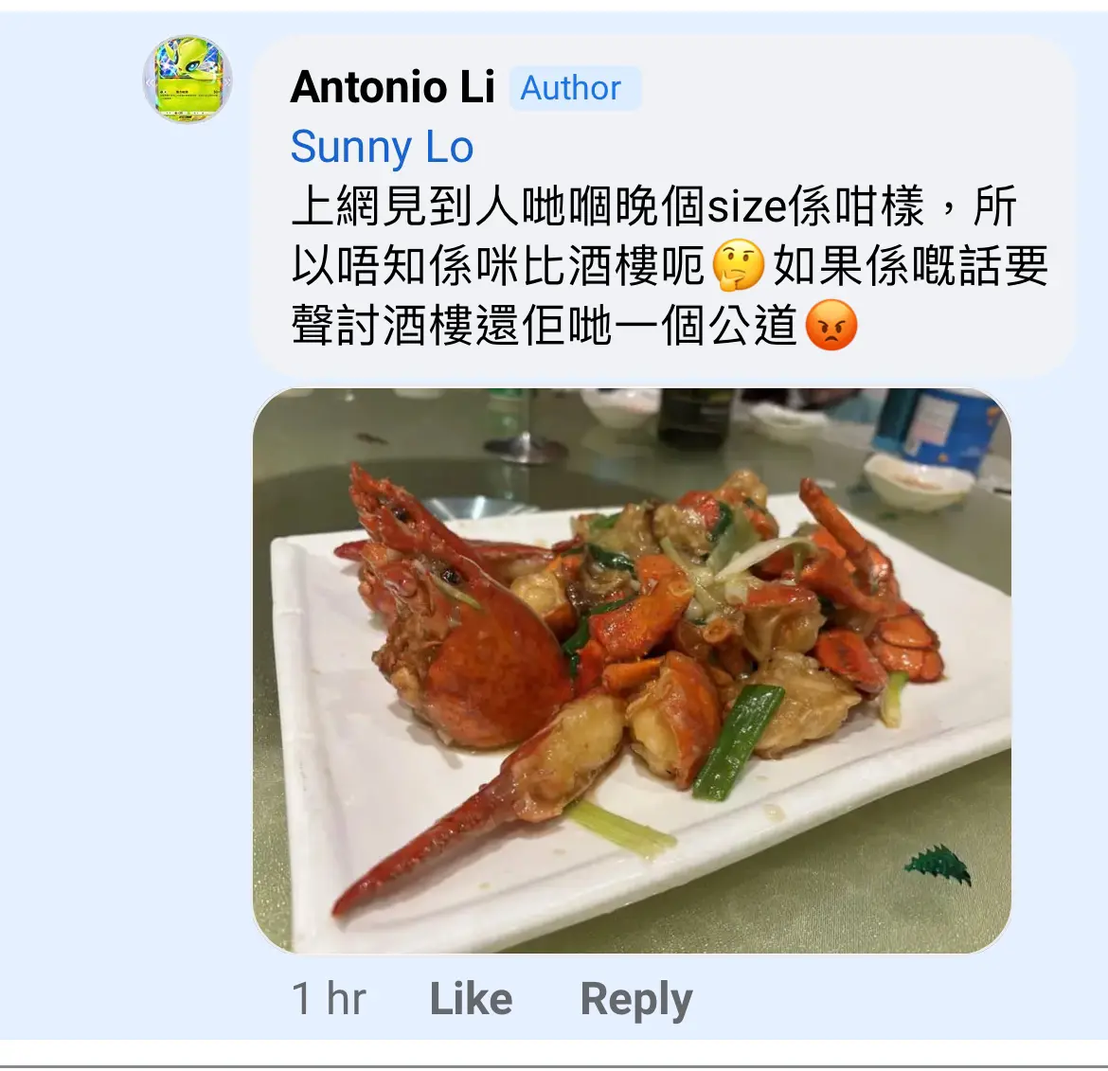Click the thinking face emoji
The width and height of the screenshot is (1108, 1071).
[x=739, y=266]
